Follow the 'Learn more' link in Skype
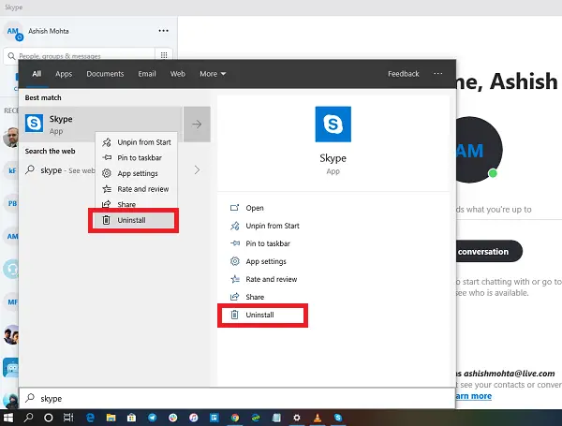This screenshot has width=562, height=426. click(x=473, y=396)
